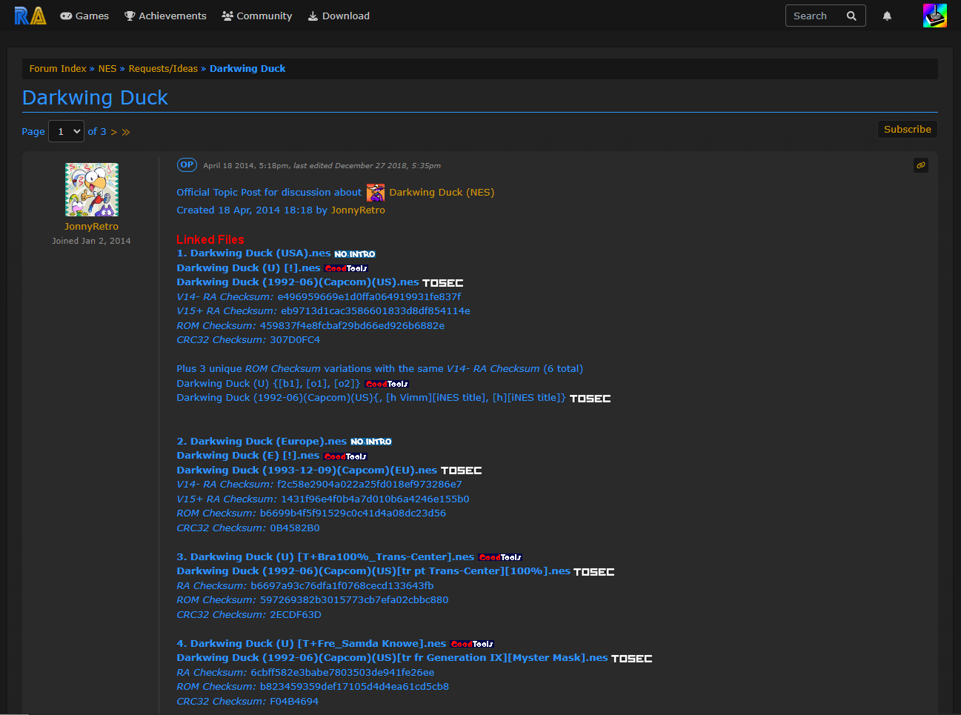Go to the last page arrow
Image resolution: width=961 pixels, height=715 pixels.
coord(126,132)
